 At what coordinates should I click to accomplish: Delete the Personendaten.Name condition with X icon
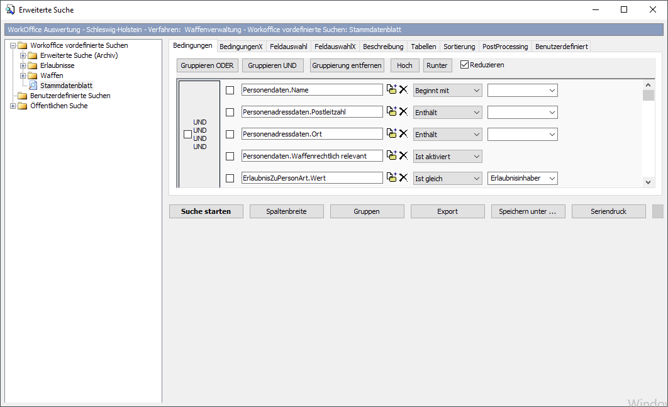click(404, 90)
